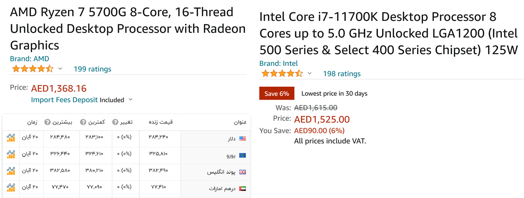Click the help icon beside تغییر header

click(x=115, y=122)
